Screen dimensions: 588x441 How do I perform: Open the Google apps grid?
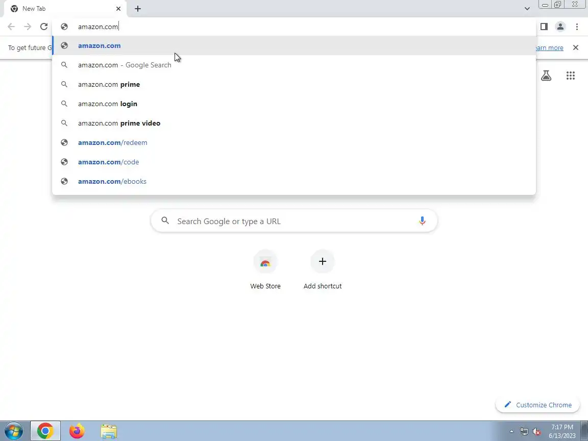click(x=570, y=76)
